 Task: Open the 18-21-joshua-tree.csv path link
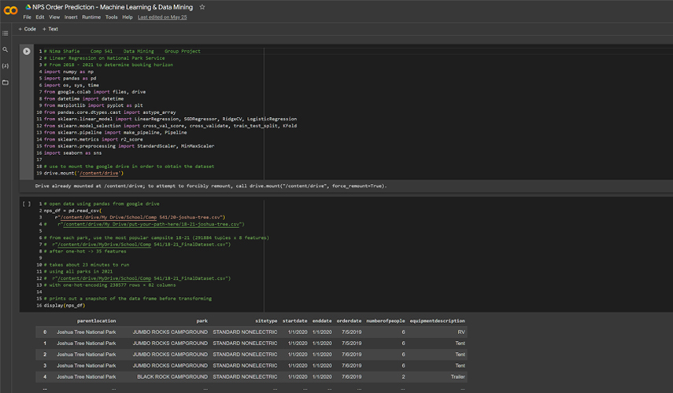[151, 224]
